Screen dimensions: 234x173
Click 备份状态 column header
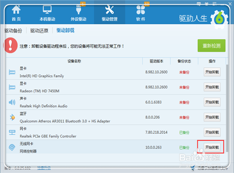pyautogui.click(x=184, y=61)
